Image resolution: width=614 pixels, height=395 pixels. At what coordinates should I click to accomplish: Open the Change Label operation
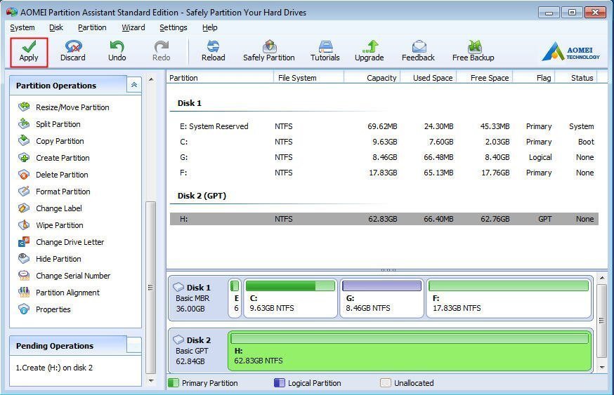click(x=50, y=208)
